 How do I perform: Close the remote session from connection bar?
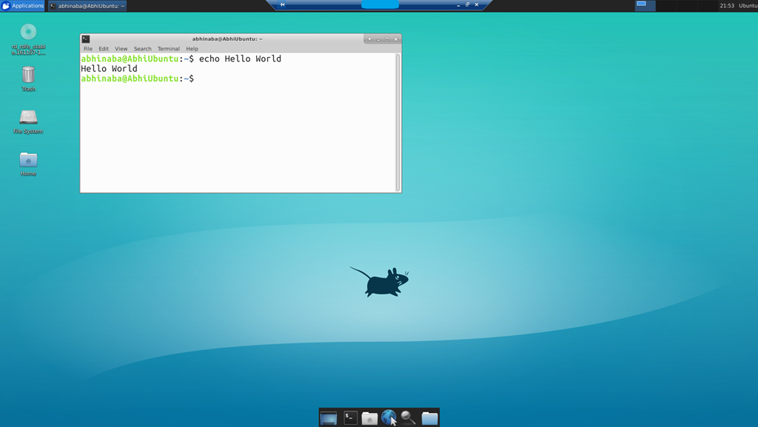tap(477, 5)
